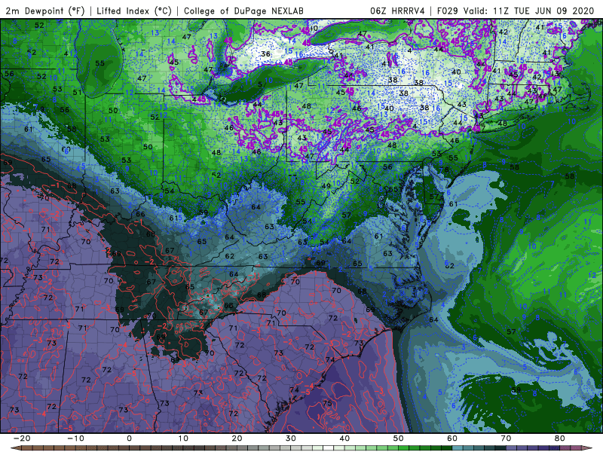
Task: Click the '30' colorbar scale label
Action: 291,438
